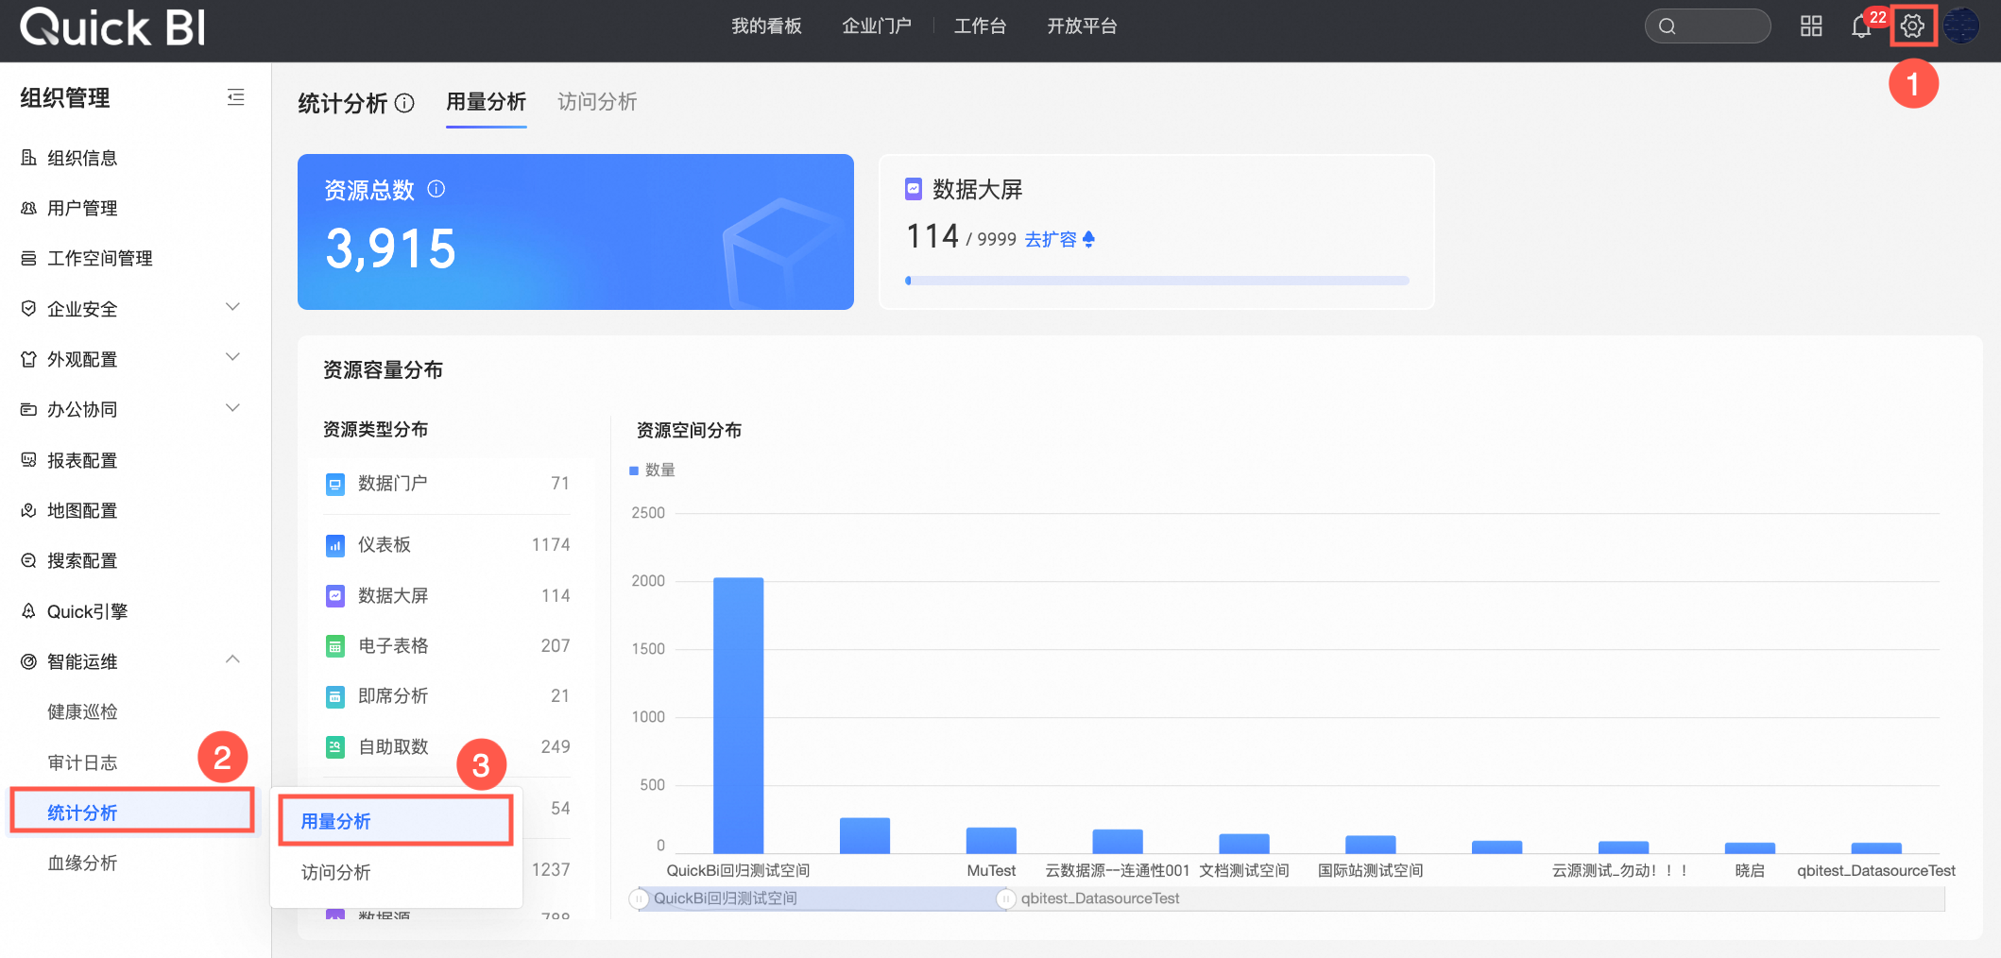Click the 自助取数 type icon

(x=335, y=747)
